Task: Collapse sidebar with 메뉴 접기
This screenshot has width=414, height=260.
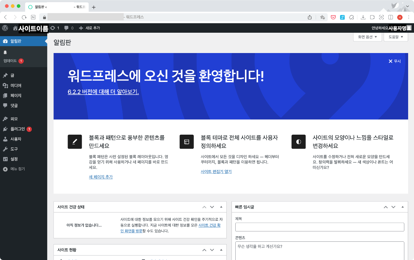Action: point(23,169)
